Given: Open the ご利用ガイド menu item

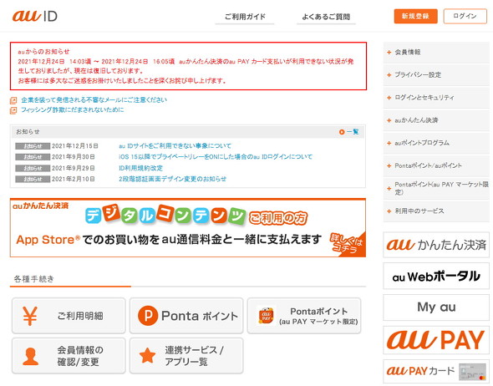Looking at the screenshot, I should click(245, 17).
